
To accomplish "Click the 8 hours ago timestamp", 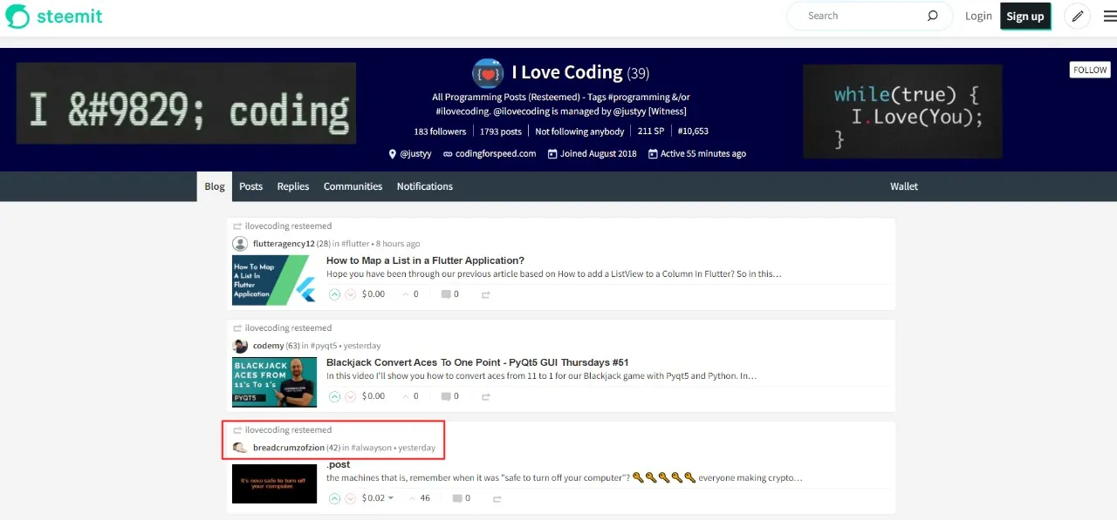I will click(x=398, y=244).
